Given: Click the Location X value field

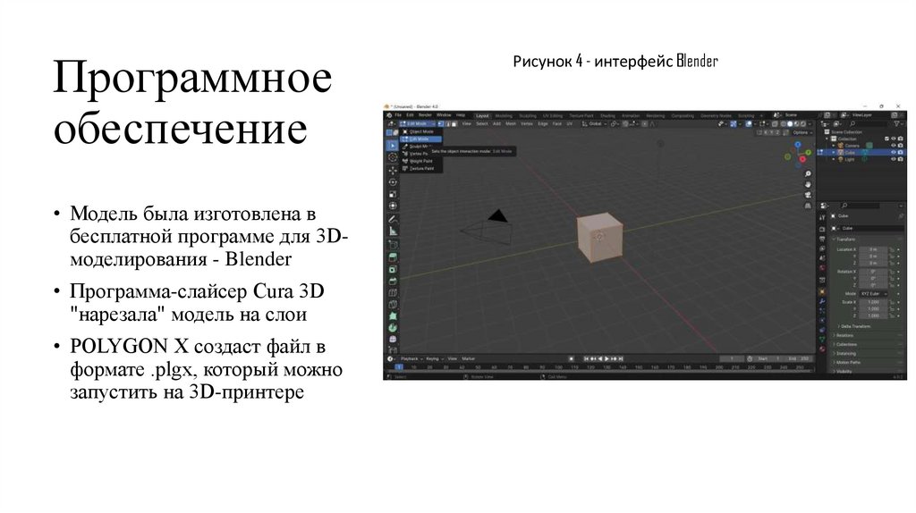Looking at the screenshot, I should coord(873,249).
